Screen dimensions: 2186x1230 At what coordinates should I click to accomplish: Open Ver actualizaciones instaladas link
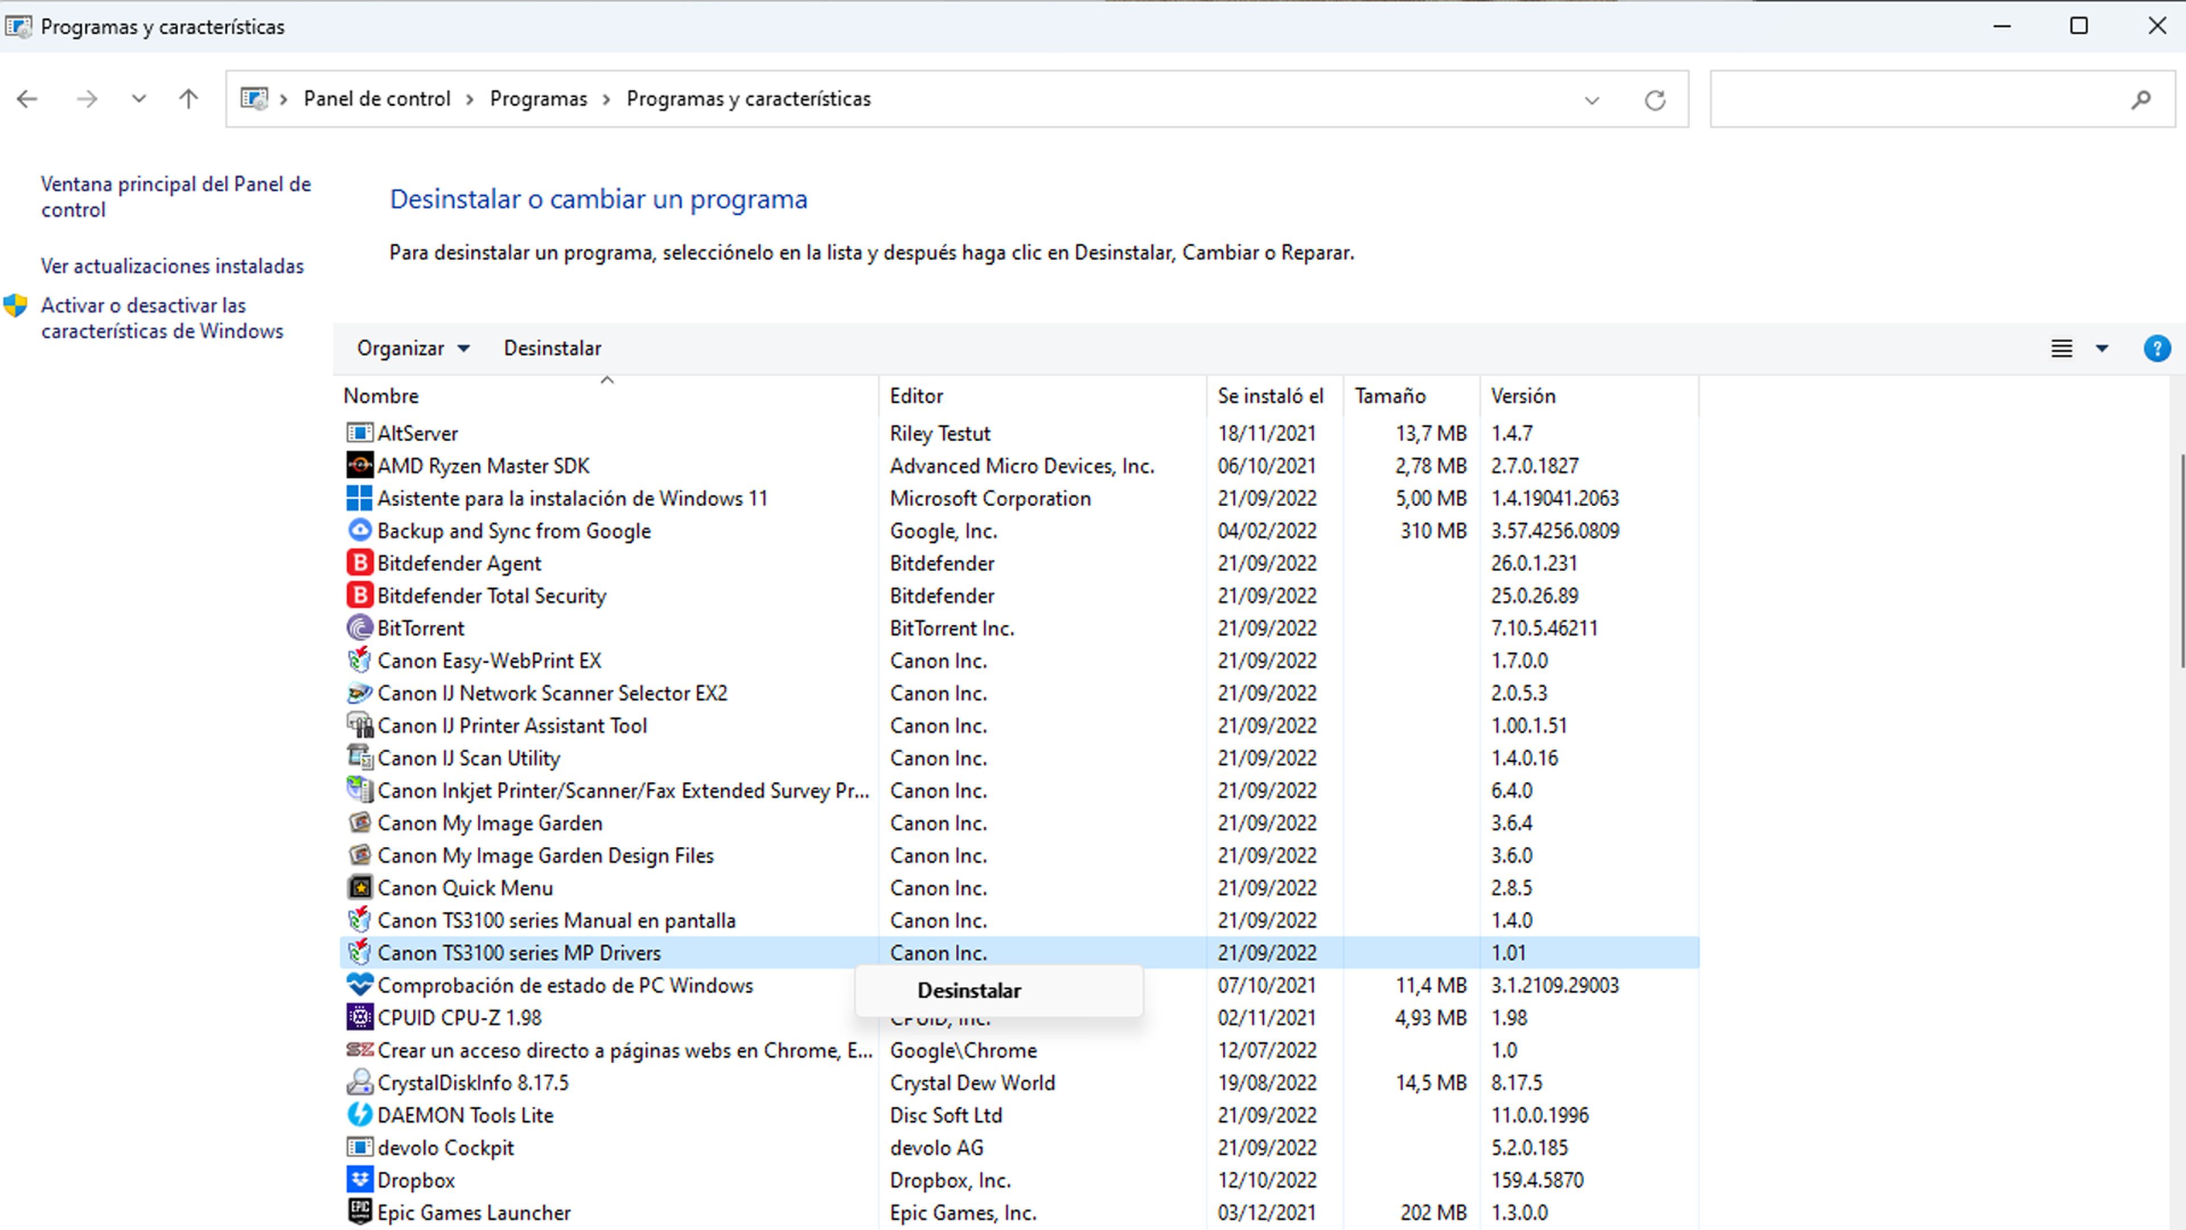pos(172,266)
